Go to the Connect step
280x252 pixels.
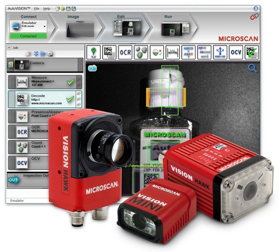(x=28, y=17)
